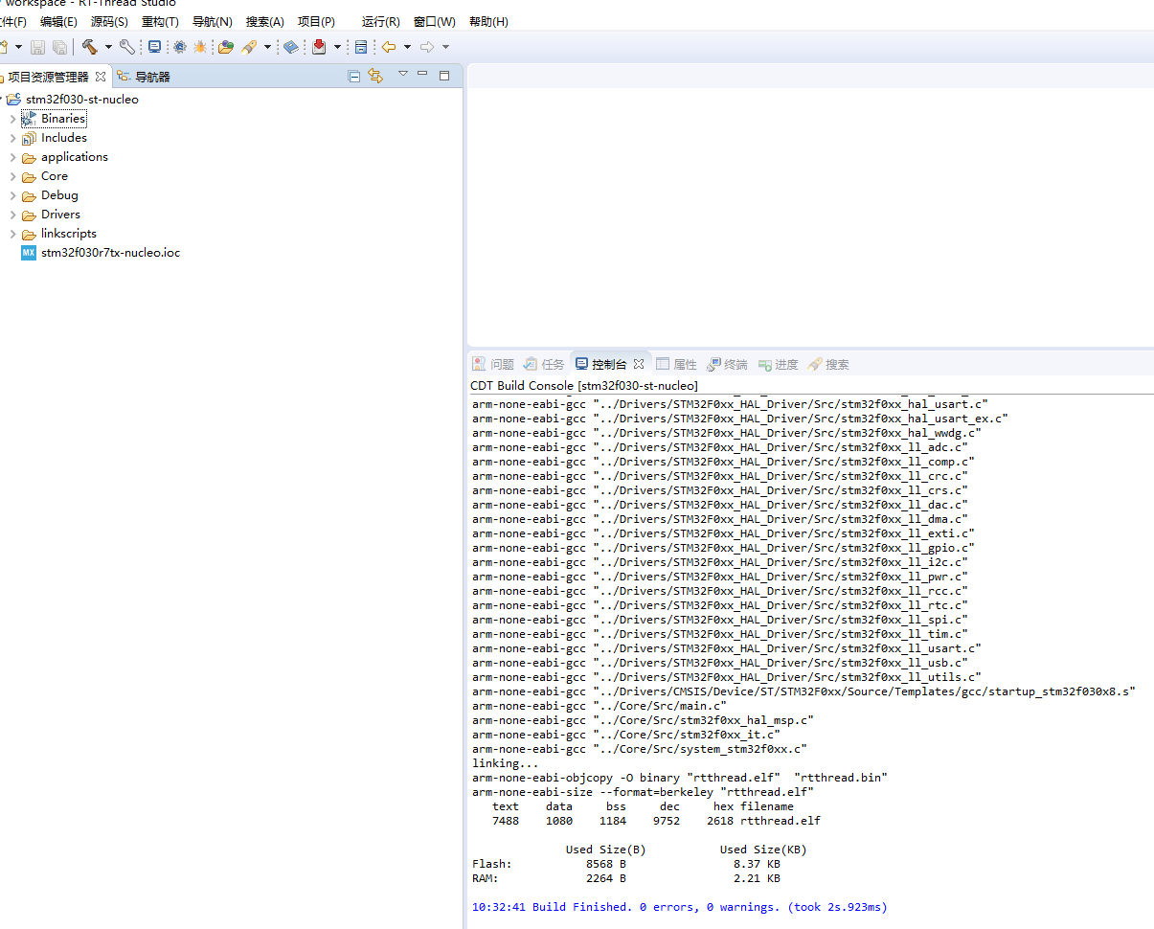
Task: Click the wrench settings icon in toolbar
Action: (x=127, y=47)
